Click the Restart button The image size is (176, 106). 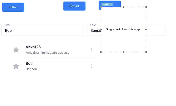(74, 6)
